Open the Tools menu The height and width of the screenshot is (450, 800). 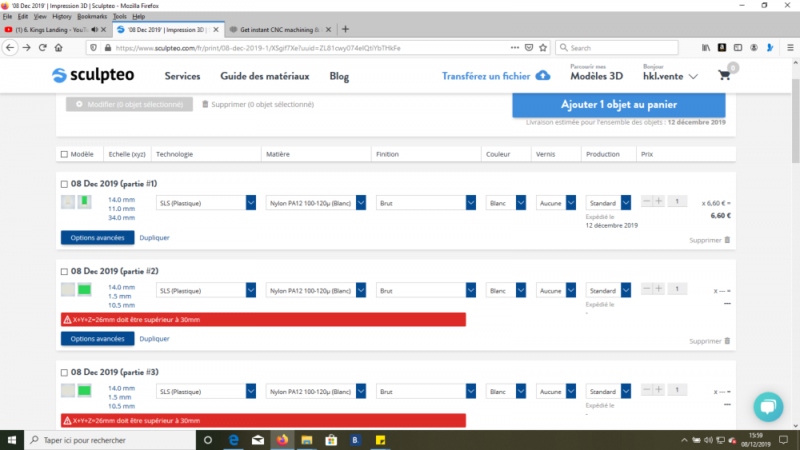coord(119,16)
